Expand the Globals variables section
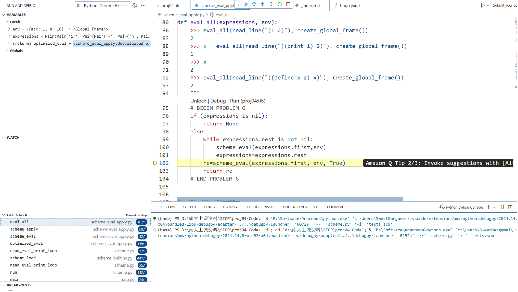Viewport: 518px width, 292px height. [x=7, y=51]
